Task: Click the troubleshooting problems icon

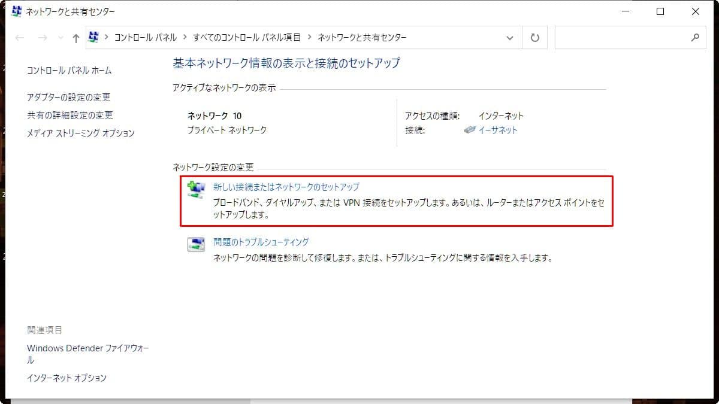Action: tap(196, 245)
